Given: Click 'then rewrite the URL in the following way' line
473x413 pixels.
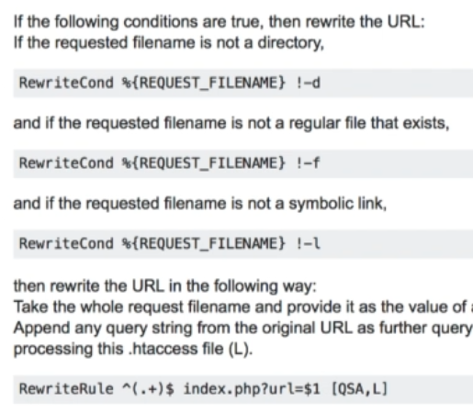Looking at the screenshot, I should coord(165,286).
